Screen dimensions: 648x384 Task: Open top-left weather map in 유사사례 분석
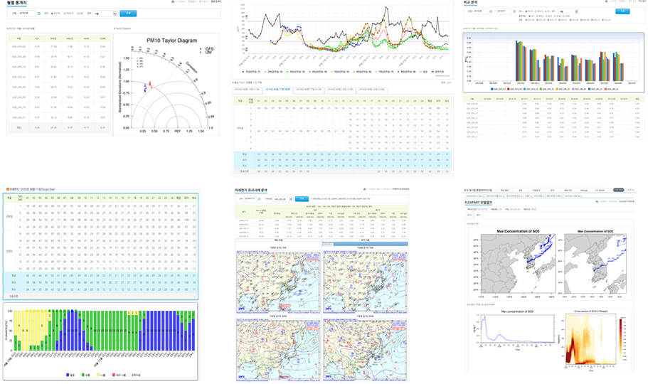point(278,281)
